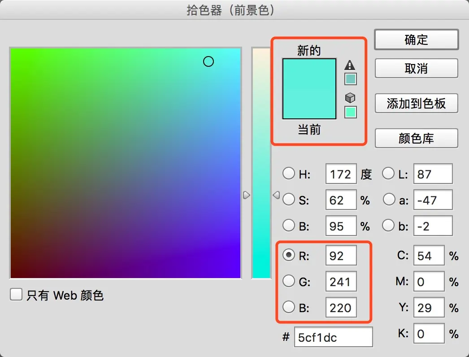Click the Y yellow field showing 29
The width and height of the screenshot is (469, 357).
click(x=429, y=308)
